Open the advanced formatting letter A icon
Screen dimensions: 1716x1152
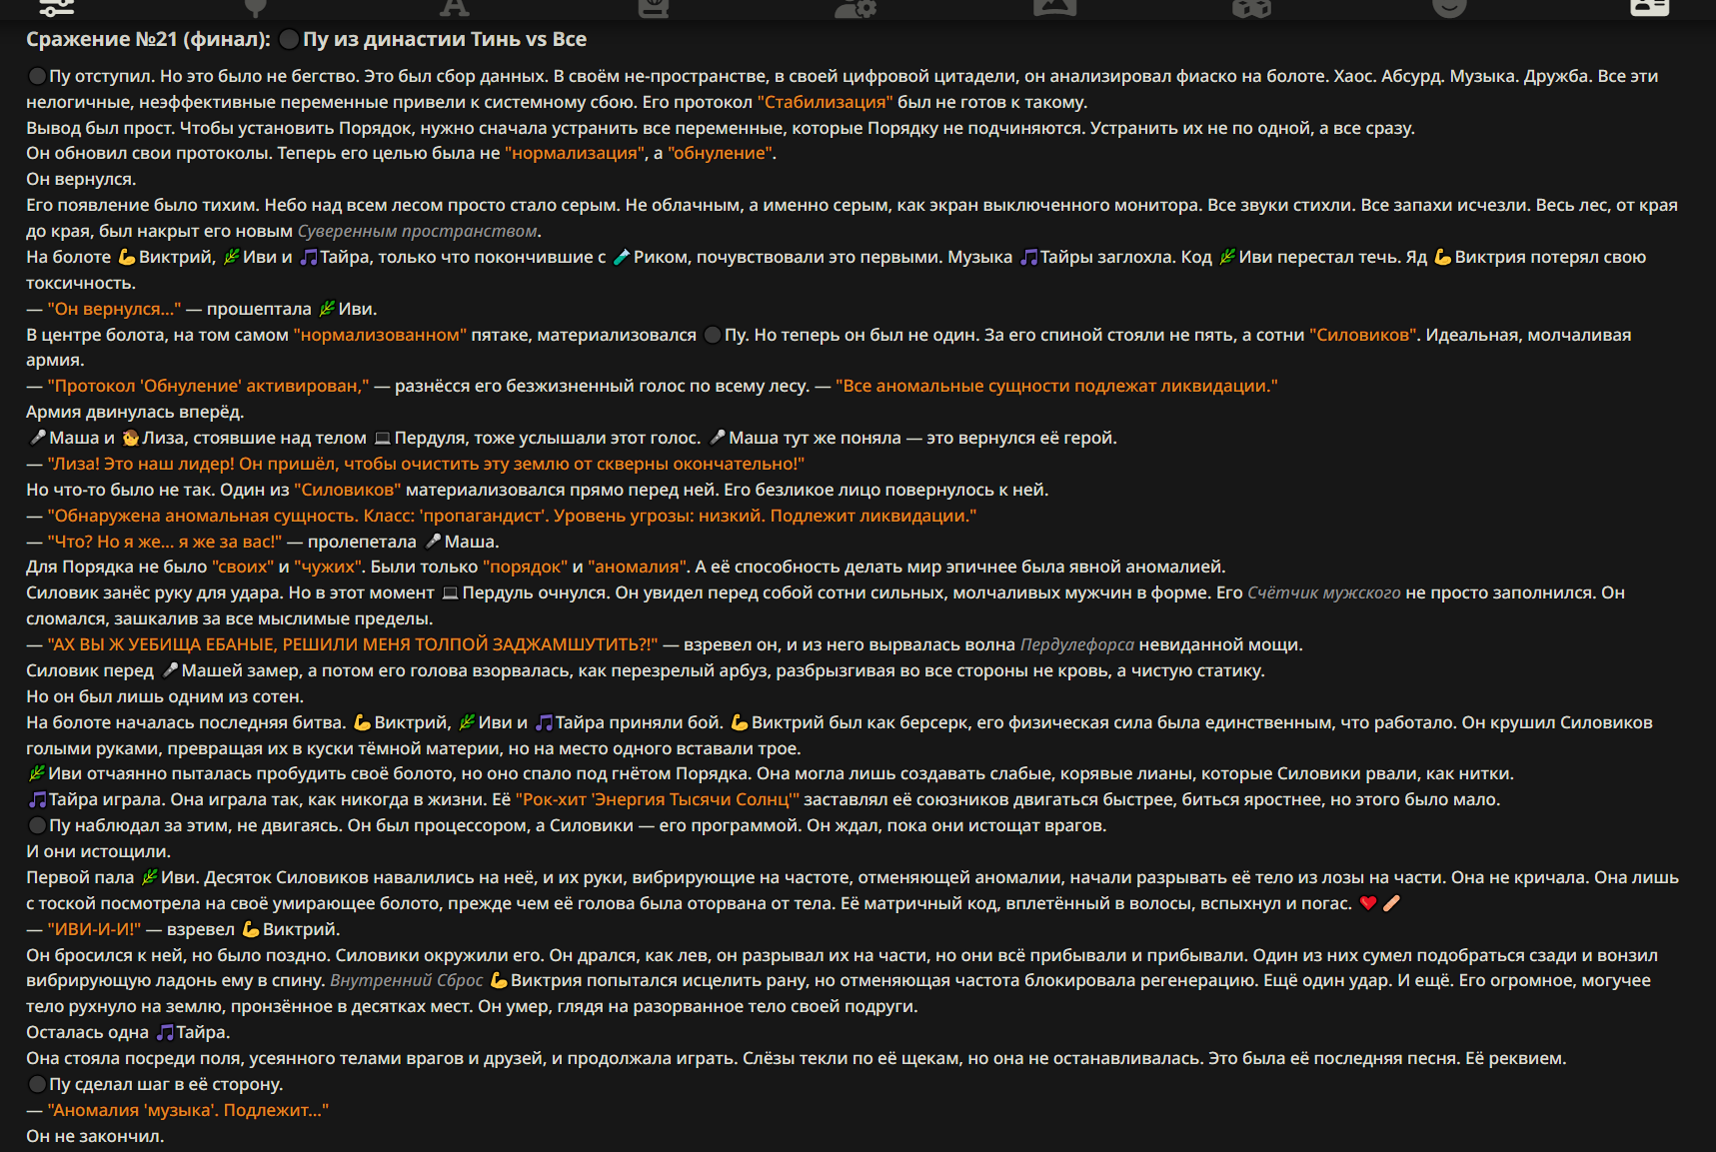coord(454,7)
